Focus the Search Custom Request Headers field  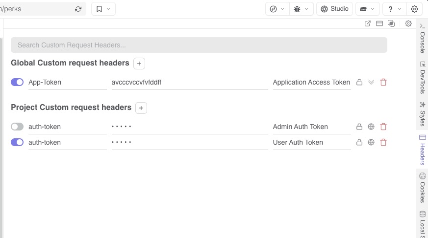[199, 45]
